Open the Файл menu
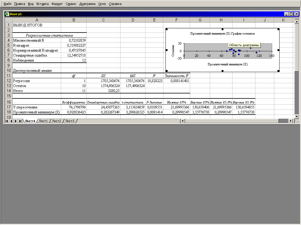 pyautogui.click(x=7, y=4)
